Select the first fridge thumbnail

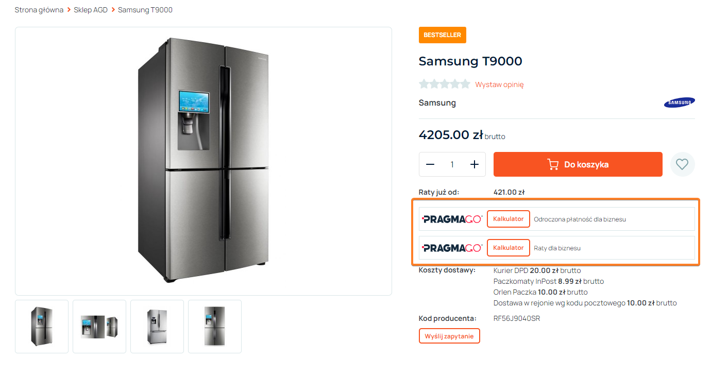click(x=42, y=327)
